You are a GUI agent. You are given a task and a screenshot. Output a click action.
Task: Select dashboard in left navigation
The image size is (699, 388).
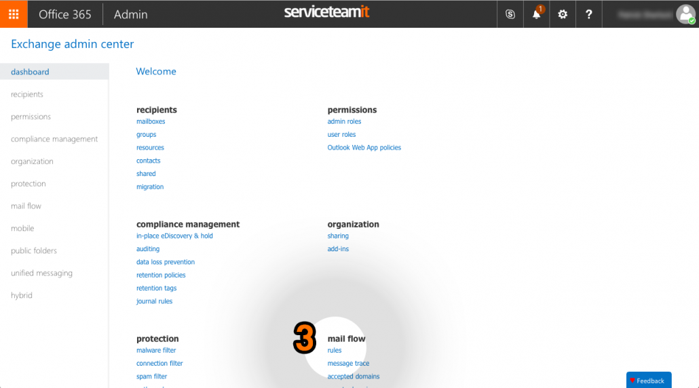pyautogui.click(x=54, y=72)
